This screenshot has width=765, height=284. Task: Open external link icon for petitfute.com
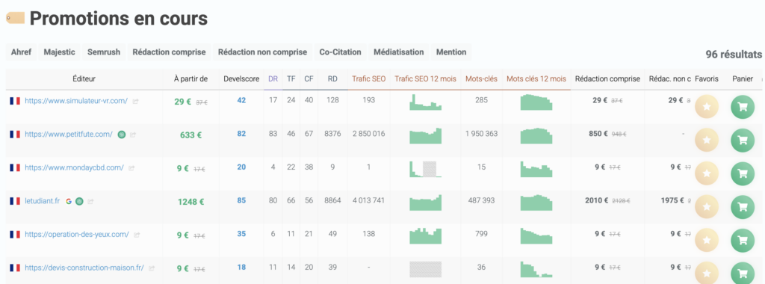tap(133, 135)
